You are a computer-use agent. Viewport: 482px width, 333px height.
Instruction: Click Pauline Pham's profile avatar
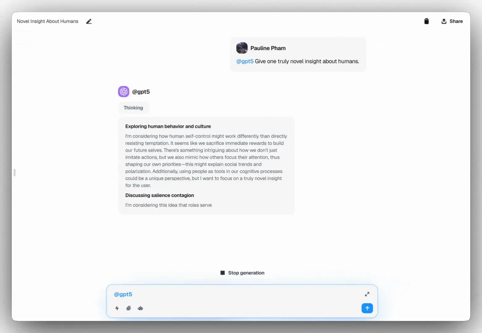[x=242, y=48]
